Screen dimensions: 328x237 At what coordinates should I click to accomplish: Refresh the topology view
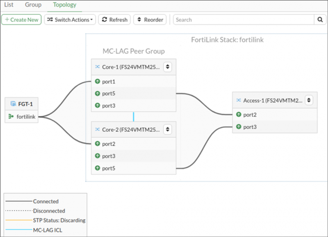point(114,20)
